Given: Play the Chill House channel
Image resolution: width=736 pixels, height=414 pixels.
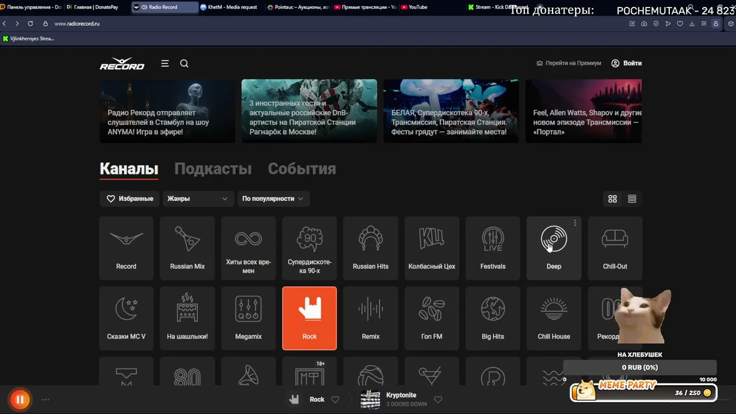Looking at the screenshot, I should coord(554,318).
